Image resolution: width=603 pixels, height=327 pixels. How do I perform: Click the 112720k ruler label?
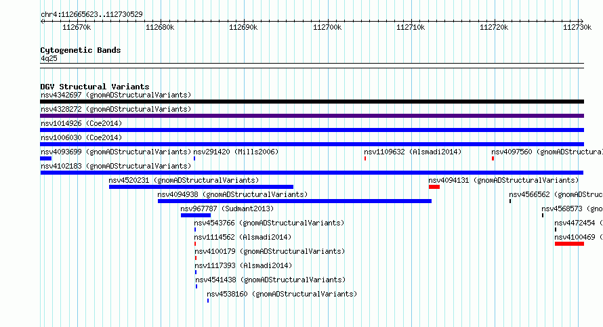pos(494,27)
